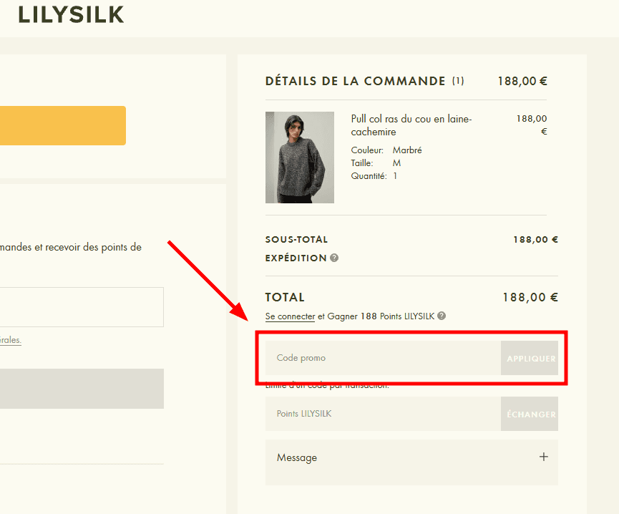Click the Points LILYSILK input field

tap(358, 414)
